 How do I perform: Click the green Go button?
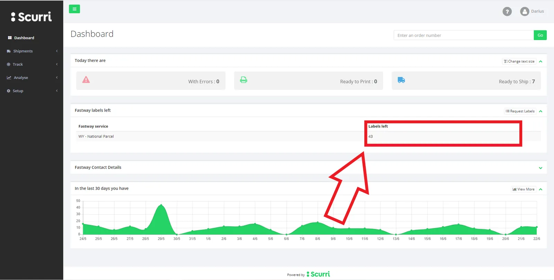tap(540, 35)
